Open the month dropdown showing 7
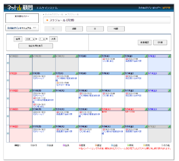This screenshot has width=179, height=161. [x=42, y=39]
